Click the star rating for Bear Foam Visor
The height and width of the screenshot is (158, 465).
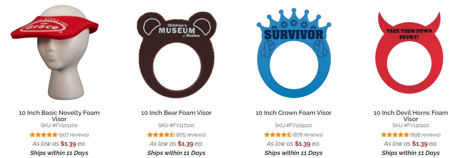[x=161, y=135]
